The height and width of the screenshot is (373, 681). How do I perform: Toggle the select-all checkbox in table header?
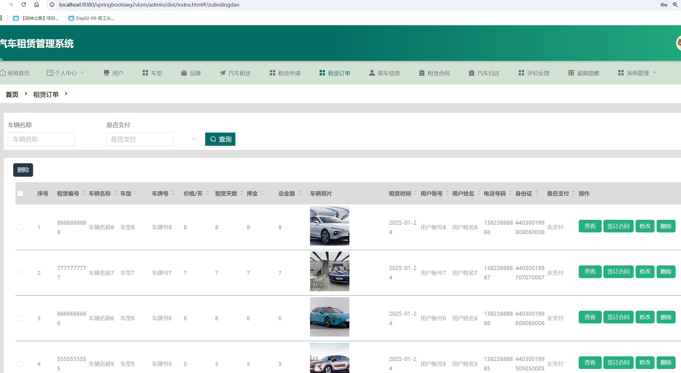click(x=20, y=194)
